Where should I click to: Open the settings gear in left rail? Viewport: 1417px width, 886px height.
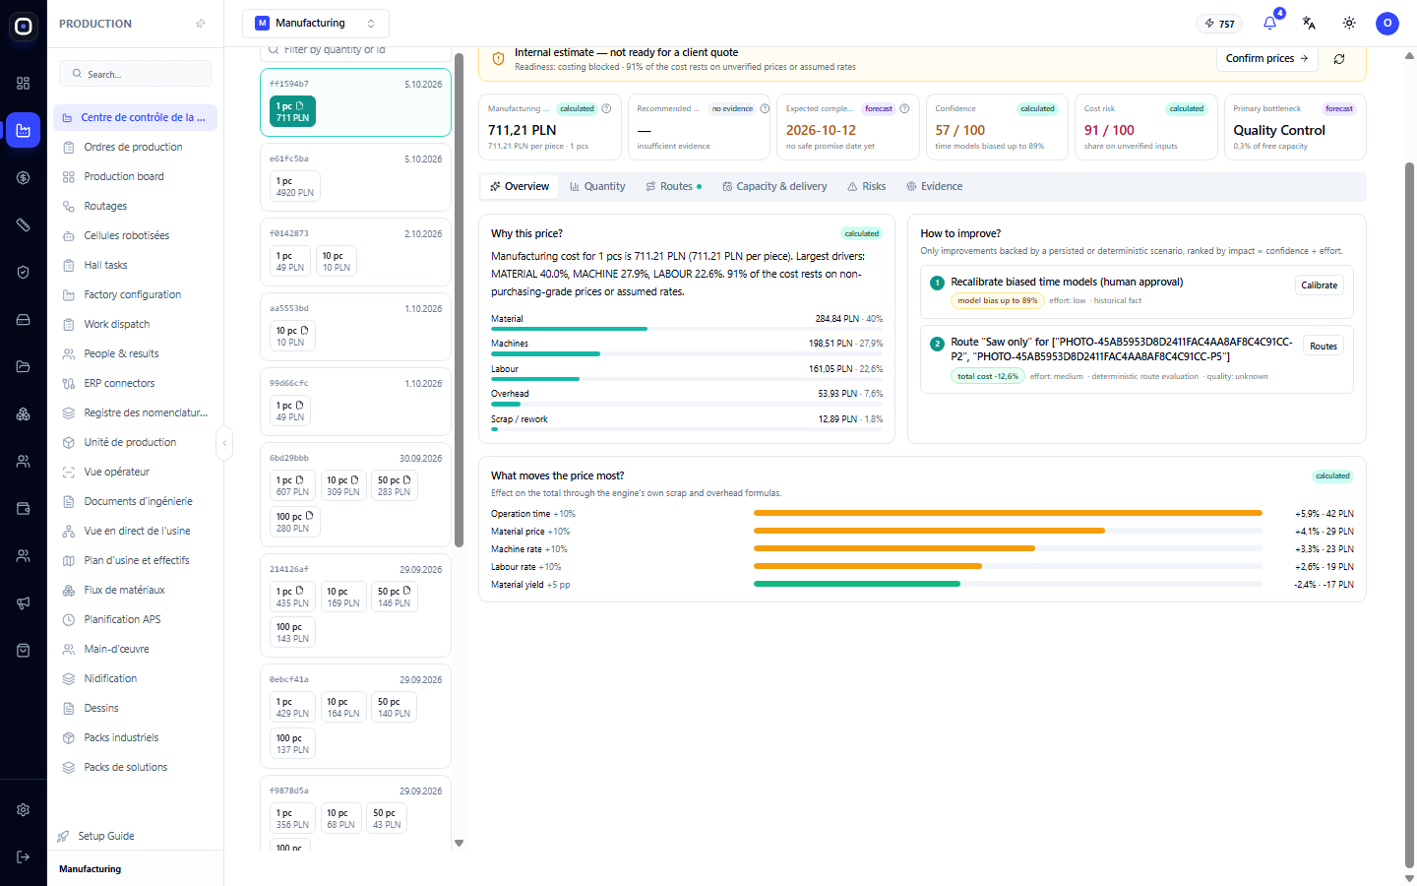coord(24,809)
